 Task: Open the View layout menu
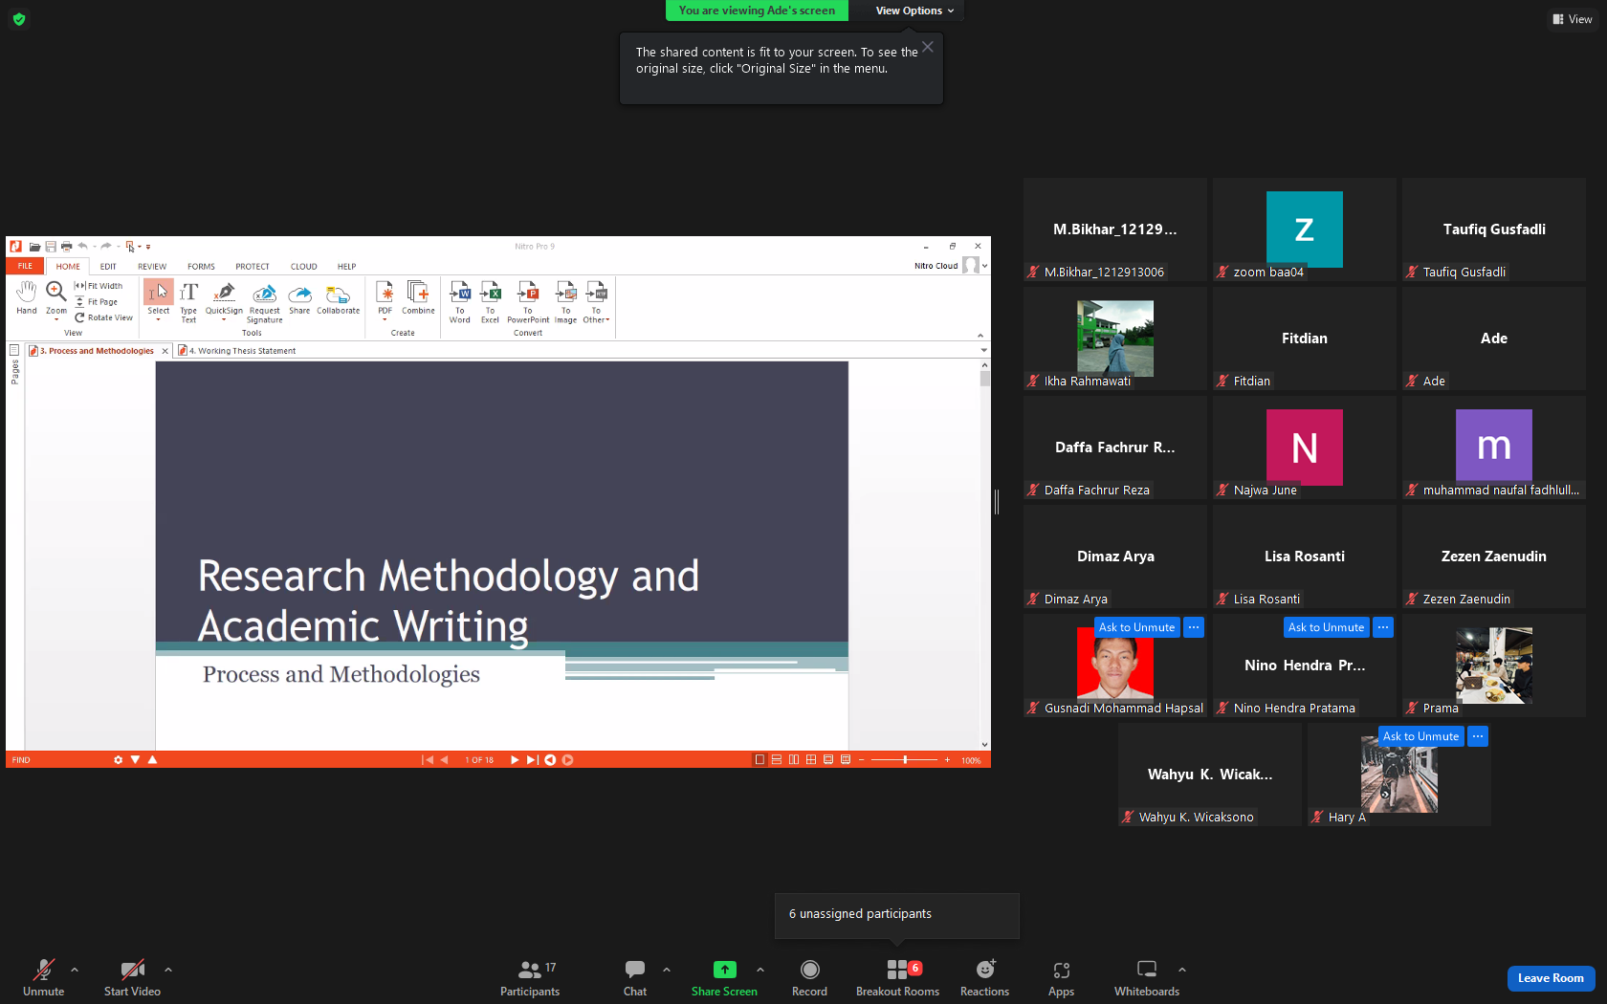1573,19
